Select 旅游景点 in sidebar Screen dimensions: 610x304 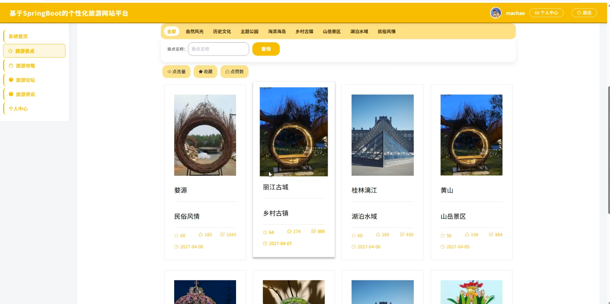tap(34, 51)
